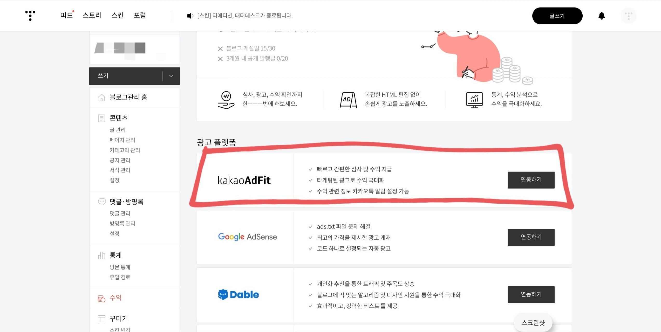
Task: Open 설정 under 댓글·방명록
Action: coord(114,234)
